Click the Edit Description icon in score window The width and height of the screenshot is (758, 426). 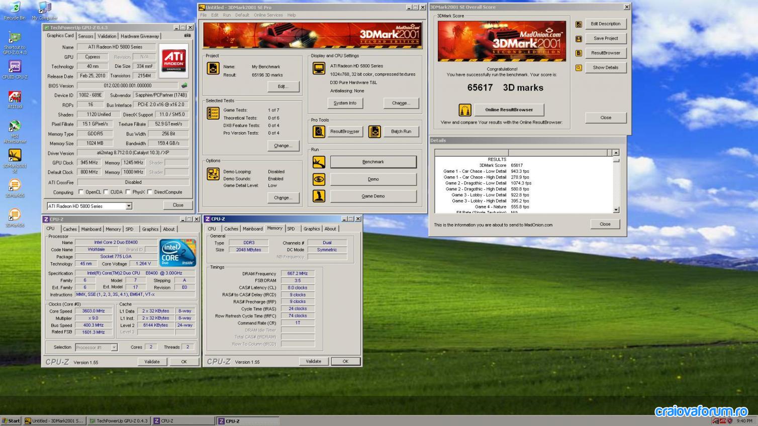coord(579,24)
